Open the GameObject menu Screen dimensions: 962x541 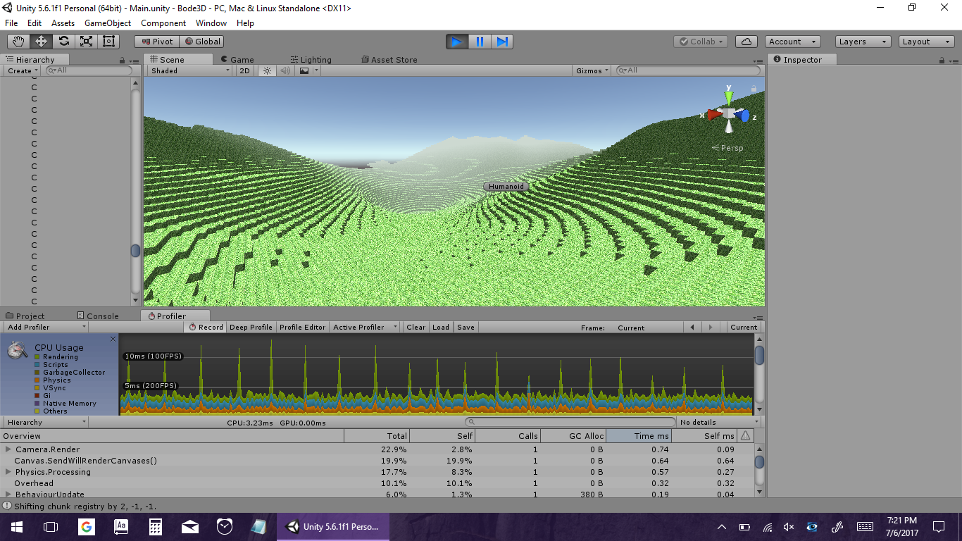tap(107, 23)
